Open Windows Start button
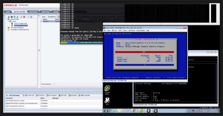Screen dimensions: 223x116 click(106, 111)
